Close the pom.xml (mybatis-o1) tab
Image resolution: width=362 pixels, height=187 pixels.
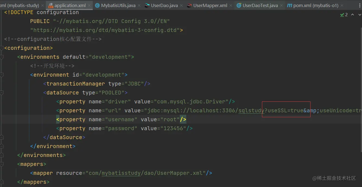pyautogui.click(x=342, y=5)
